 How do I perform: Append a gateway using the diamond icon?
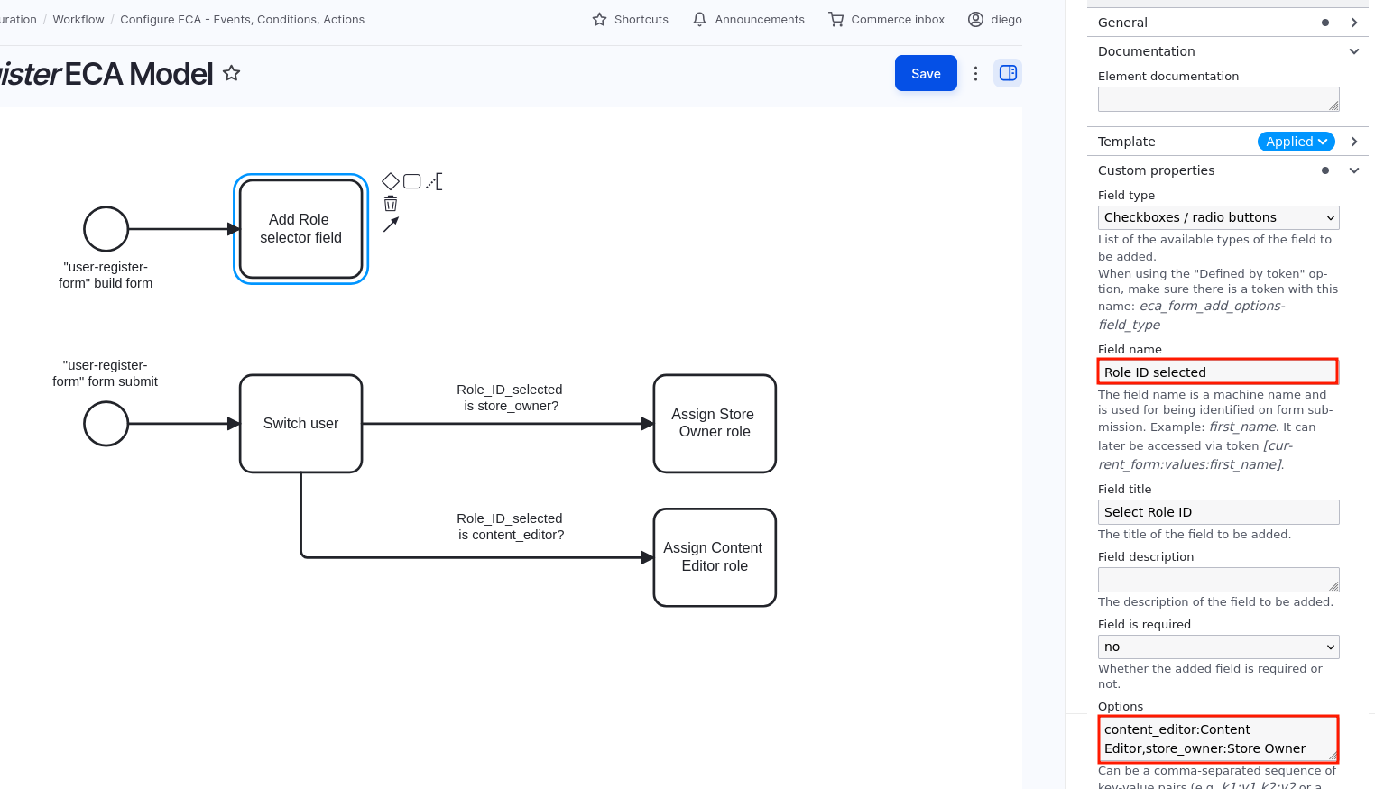(390, 181)
